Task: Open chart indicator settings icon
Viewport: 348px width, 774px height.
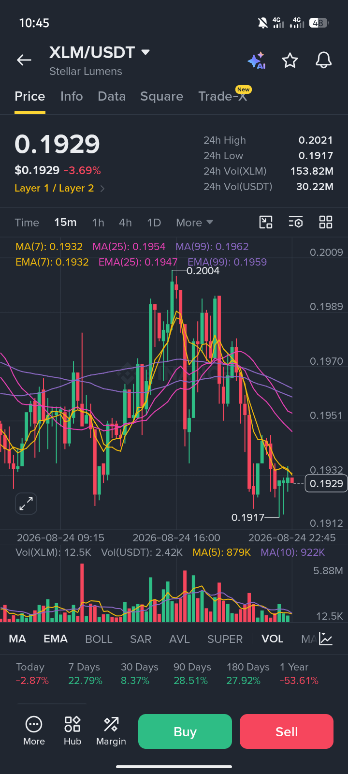Action: (296, 222)
